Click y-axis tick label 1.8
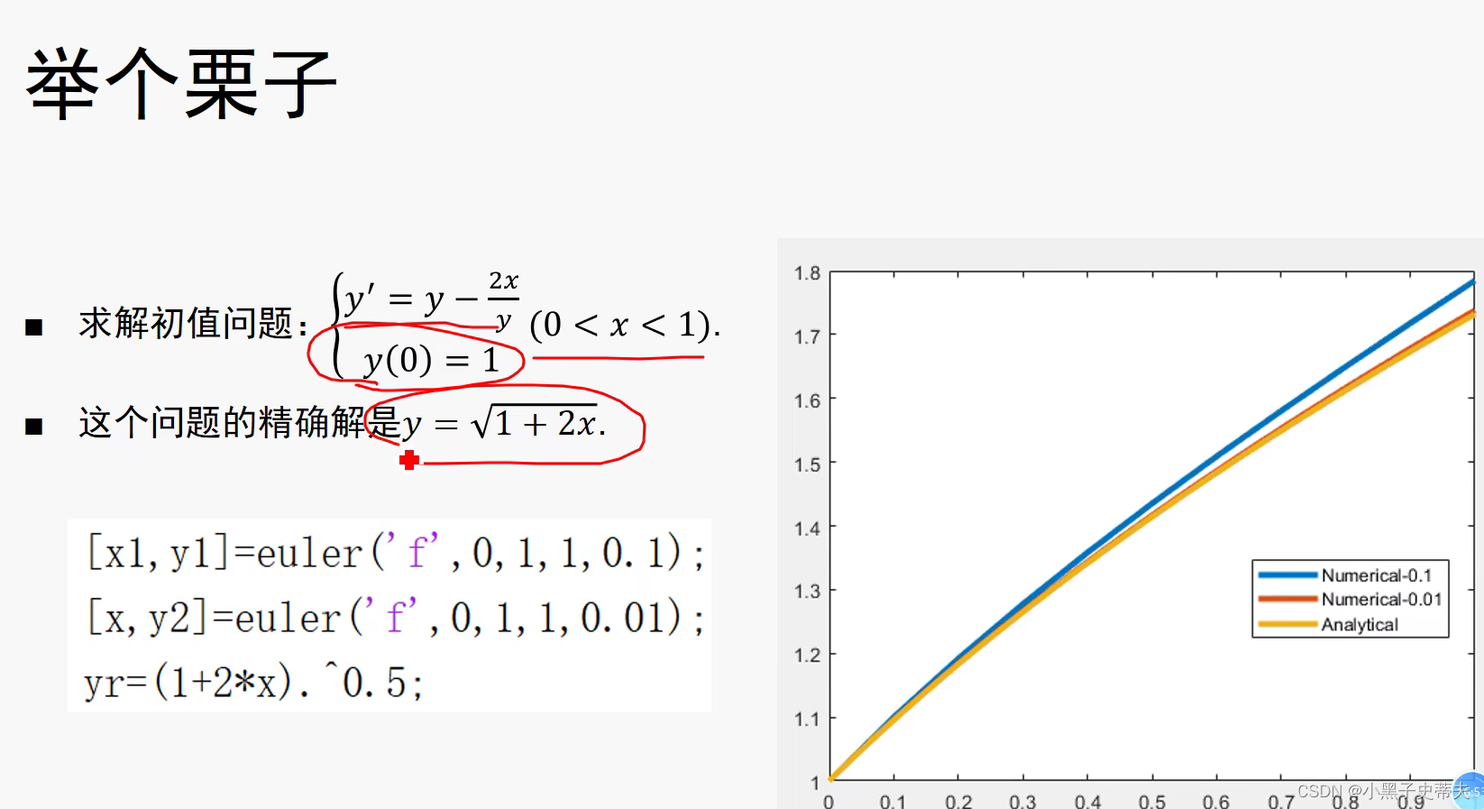 pos(807,273)
